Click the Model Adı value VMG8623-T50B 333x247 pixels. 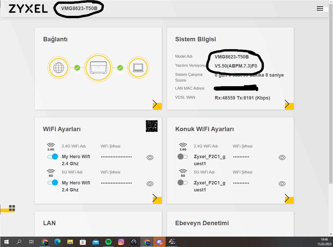point(232,57)
